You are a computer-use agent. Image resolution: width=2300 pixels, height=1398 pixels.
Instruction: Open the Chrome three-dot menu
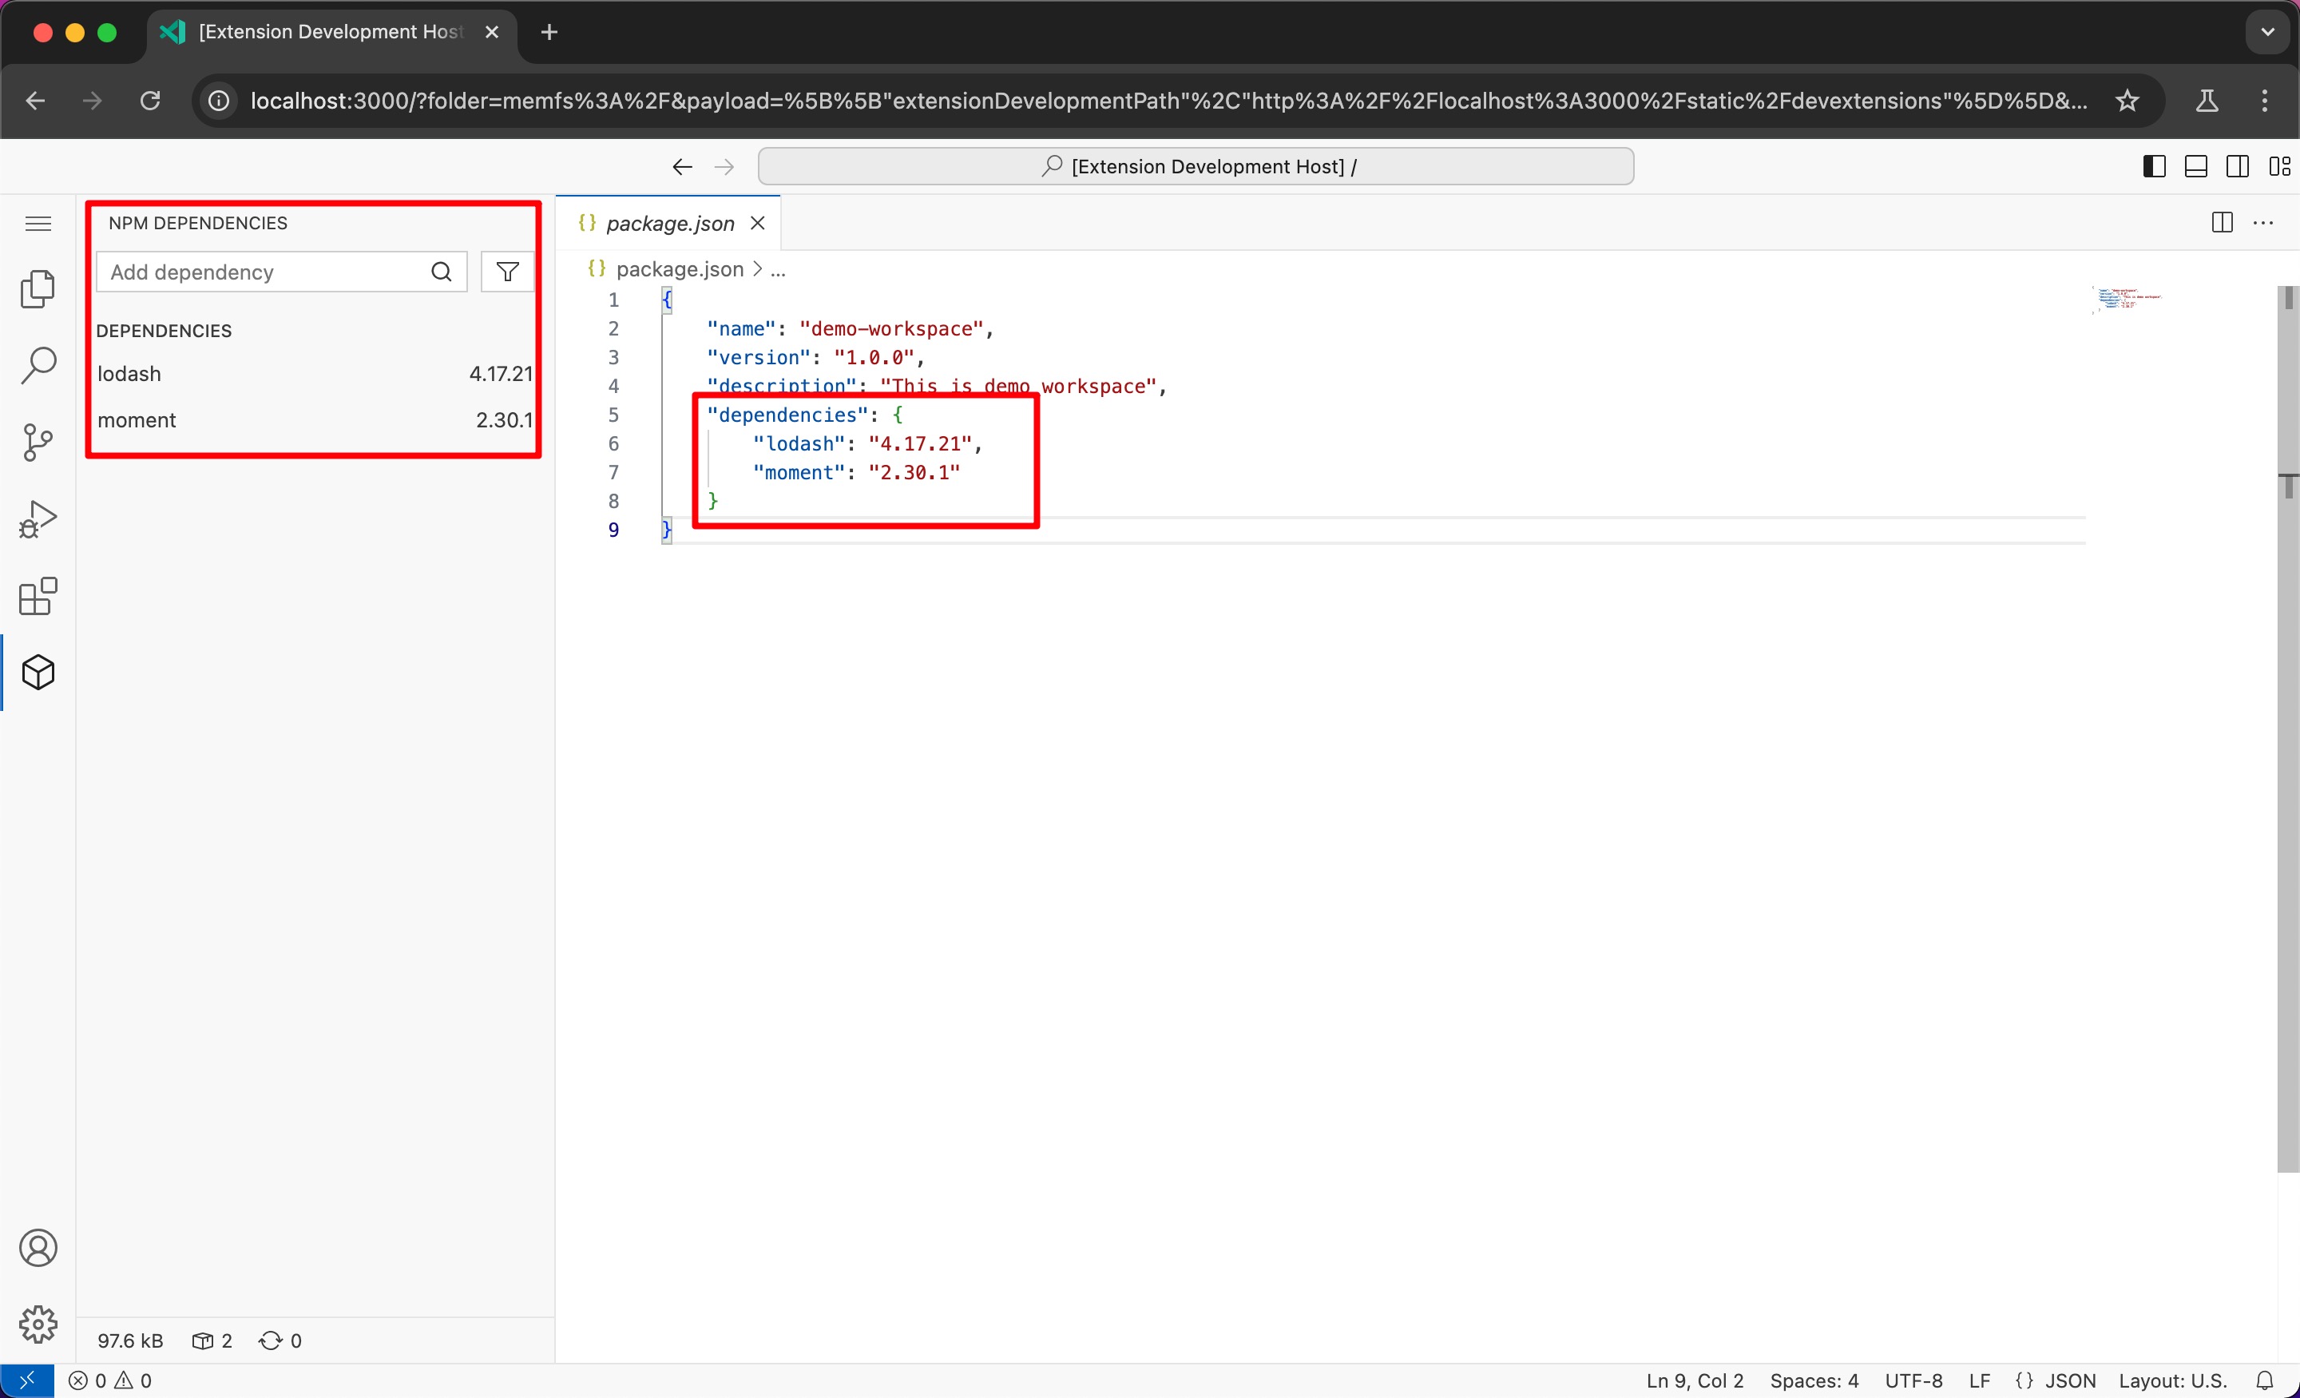coord(2265,101)
